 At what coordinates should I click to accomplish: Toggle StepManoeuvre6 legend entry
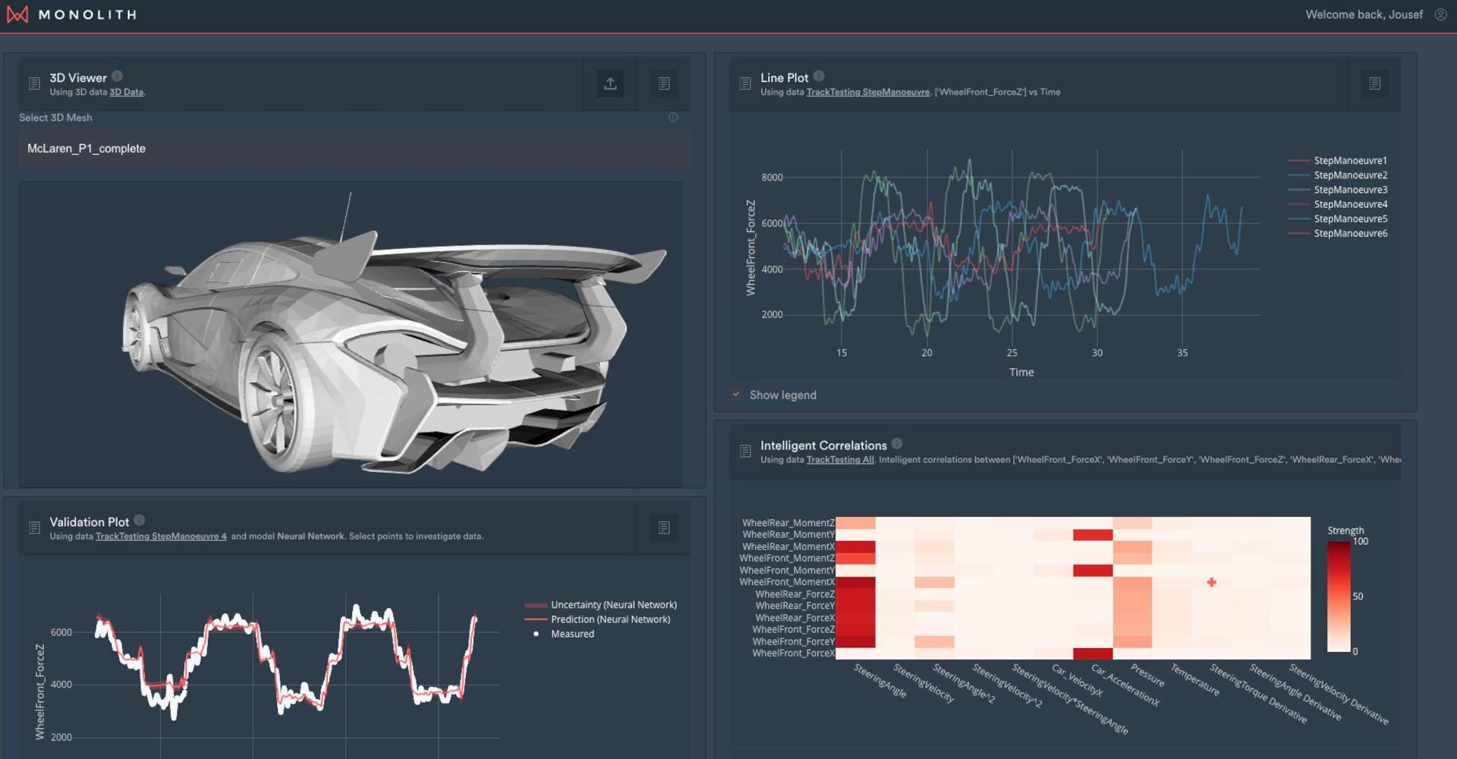tap(1337, 233)
